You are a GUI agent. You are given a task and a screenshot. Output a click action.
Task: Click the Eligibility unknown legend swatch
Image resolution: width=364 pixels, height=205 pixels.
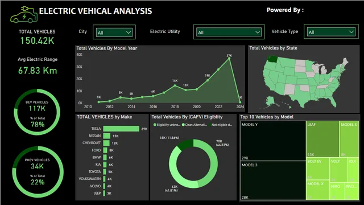pyautogui.click(x=155, y=125)
